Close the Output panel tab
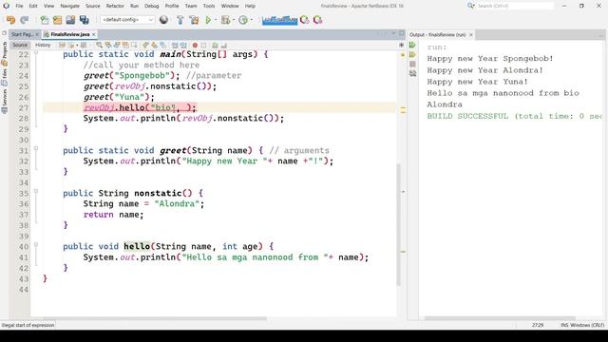608x342 pixels. coord(471,34)
